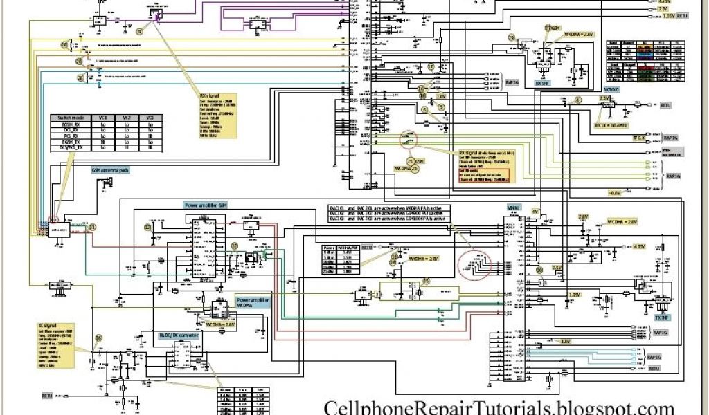Select test point marker 36
The width and height of the screenshot is (709, 415).
tap(98, 338)
